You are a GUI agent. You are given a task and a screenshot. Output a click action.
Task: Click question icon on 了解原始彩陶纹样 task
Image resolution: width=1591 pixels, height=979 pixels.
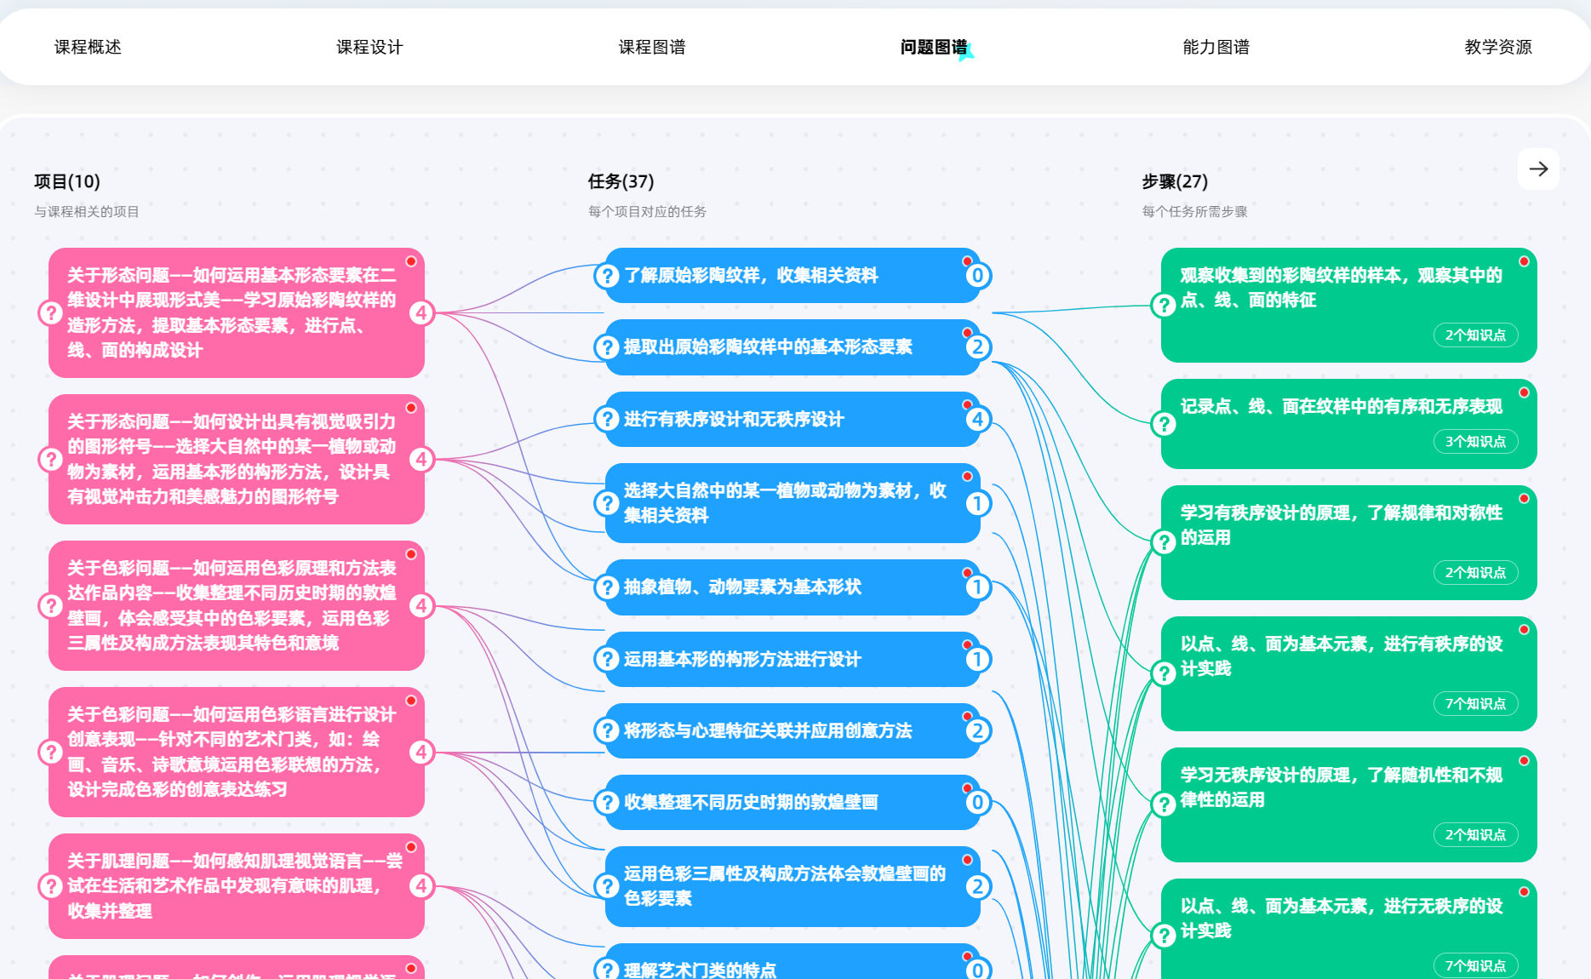point(607,276)
